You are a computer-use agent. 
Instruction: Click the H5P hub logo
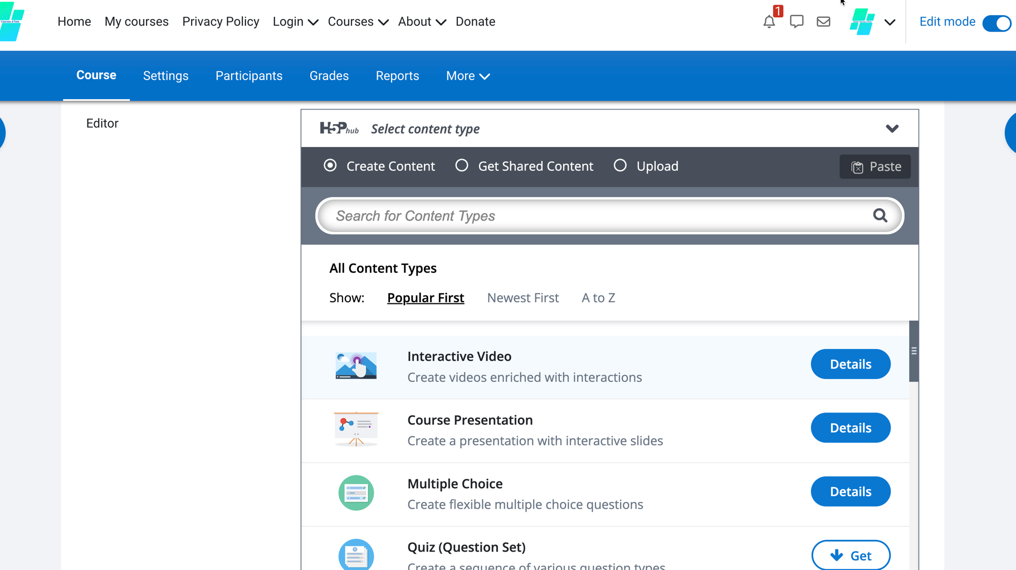pyautogui.click(x=339, y=129)
